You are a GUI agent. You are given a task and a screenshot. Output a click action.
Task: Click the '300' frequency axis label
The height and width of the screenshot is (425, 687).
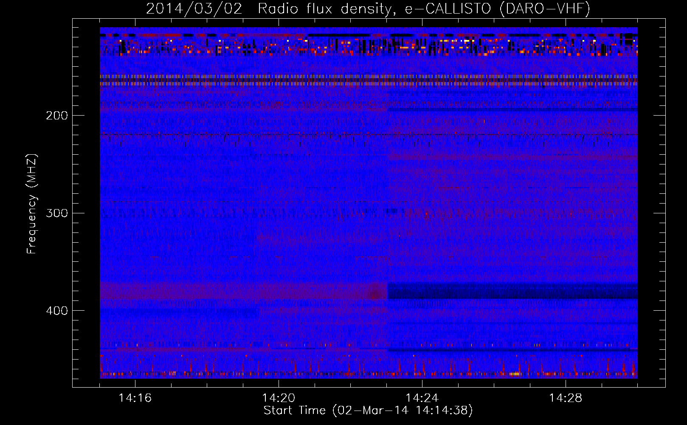click(57, 213)
